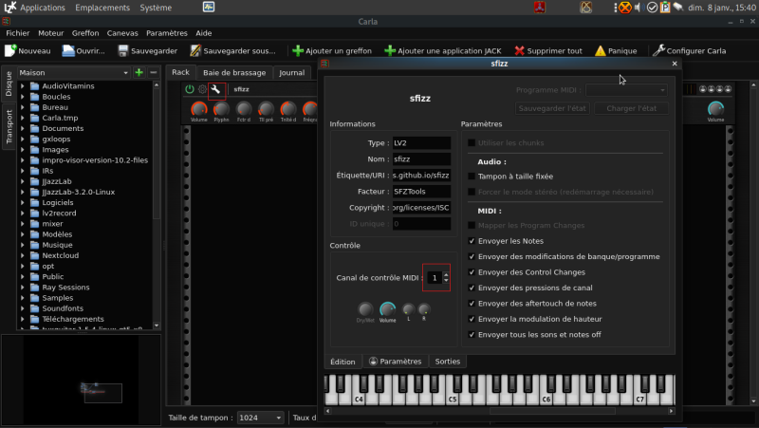Click the rack Volume knob for sfizz
Viewport: 759px width, 428px height.
coord(199,109)
